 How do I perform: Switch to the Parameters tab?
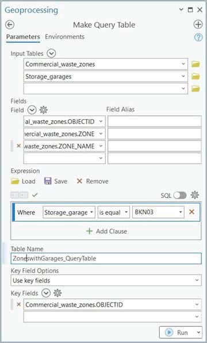click(x=23, y=37)
